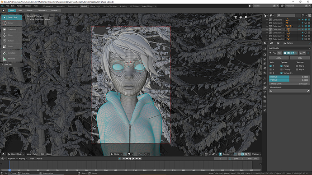This screenshot has height=175, width=312.
Task: Open the Overlays dropdown
Action: pos(227,154)
